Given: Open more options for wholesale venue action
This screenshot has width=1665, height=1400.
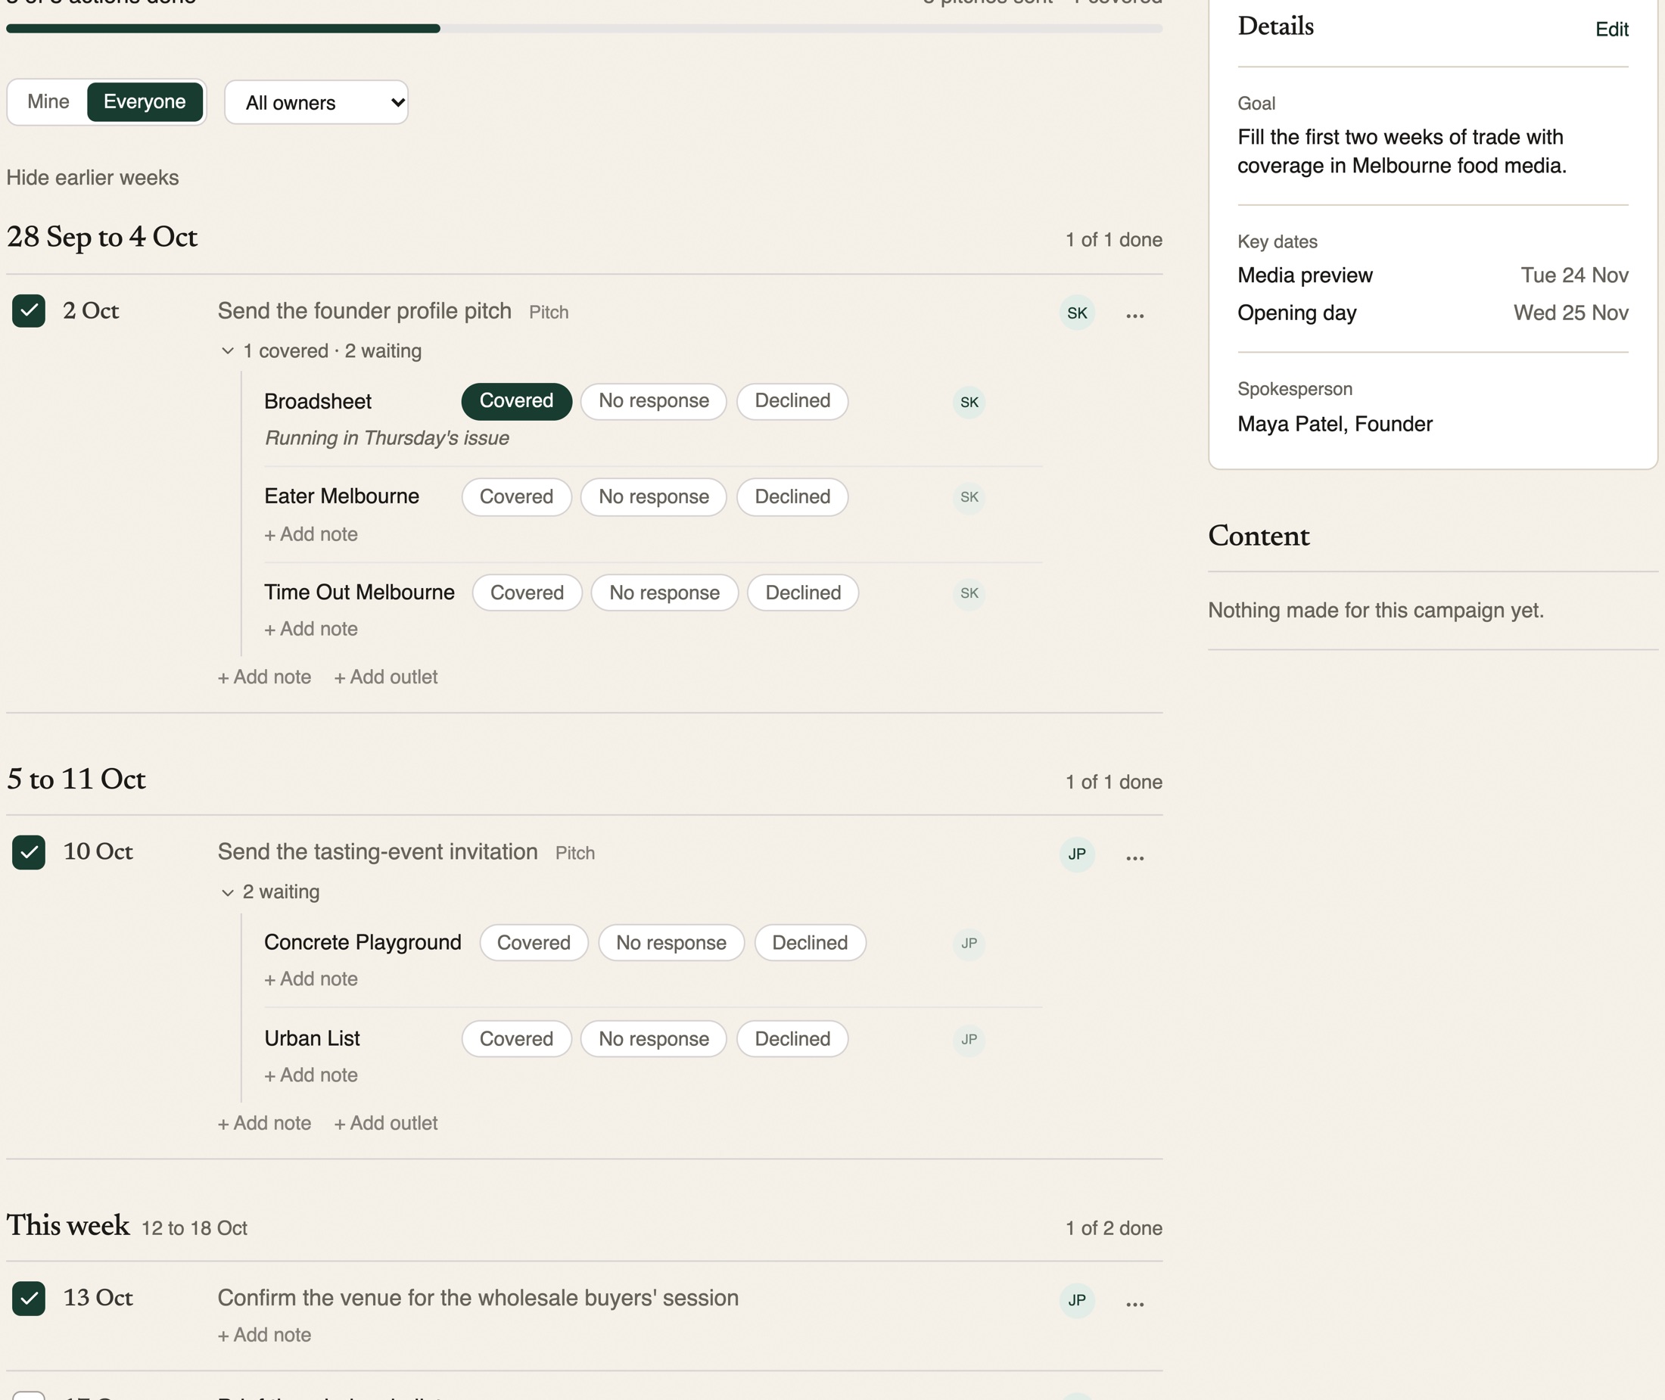Looking at the screenshot, I should coord(1134,1302).
